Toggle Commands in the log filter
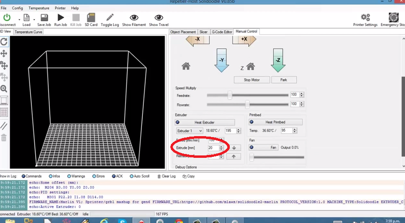This screenshot has width=405, height=223. [31, 176]
